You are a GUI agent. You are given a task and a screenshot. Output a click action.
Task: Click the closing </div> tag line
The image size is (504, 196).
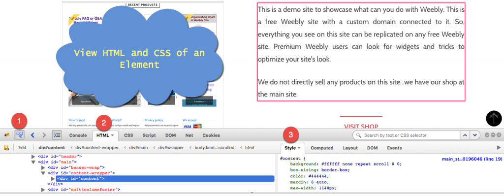tap(55, 184)
